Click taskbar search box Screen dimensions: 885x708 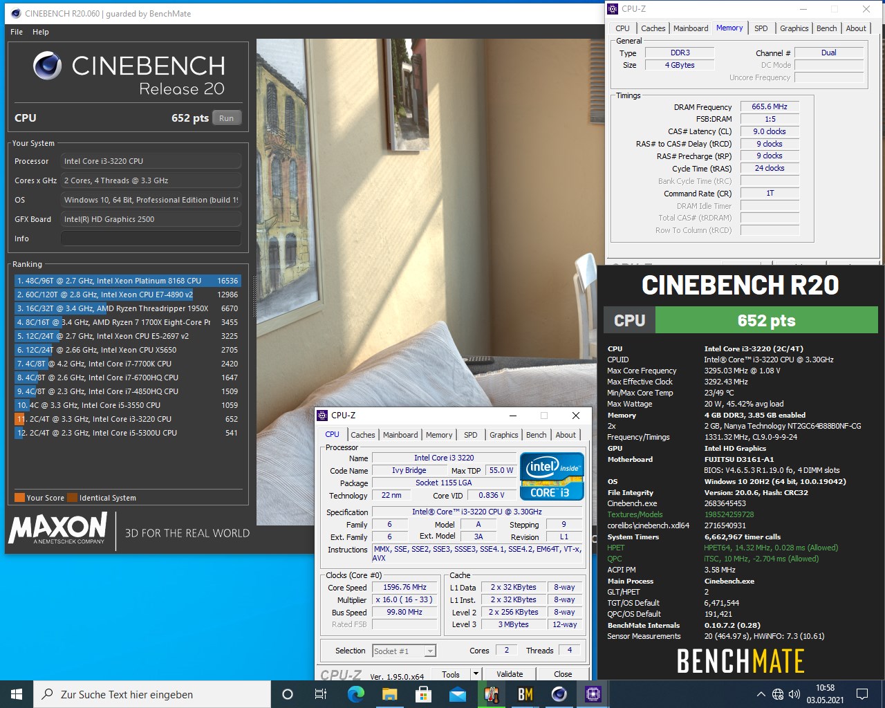[152, 694]
